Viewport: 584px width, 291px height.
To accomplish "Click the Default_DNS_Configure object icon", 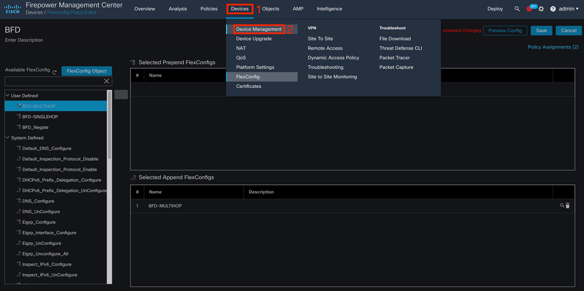I will pyautogui.click(x=19, y=148).
